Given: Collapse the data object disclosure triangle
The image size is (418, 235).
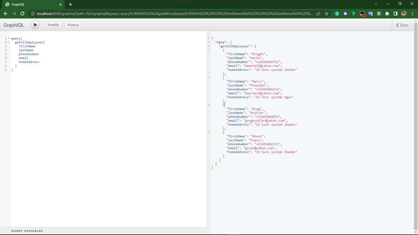Looking at the screenshot, I should click(x=208, y=42).
